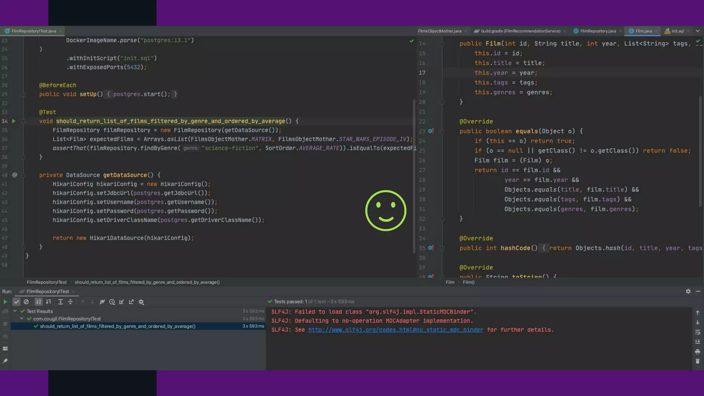Toggle sort alphabetically in test runner
Image resolution: width=704 pixels, height=396 pixels.
pyautogui.click(x=38, y=302)
